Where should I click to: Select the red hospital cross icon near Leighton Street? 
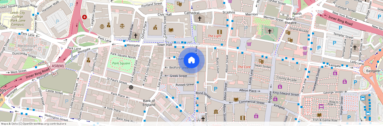tap(85, 17)
